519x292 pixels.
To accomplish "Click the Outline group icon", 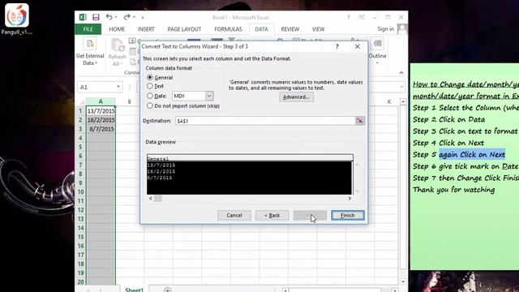I will click(x=378, y=44).
